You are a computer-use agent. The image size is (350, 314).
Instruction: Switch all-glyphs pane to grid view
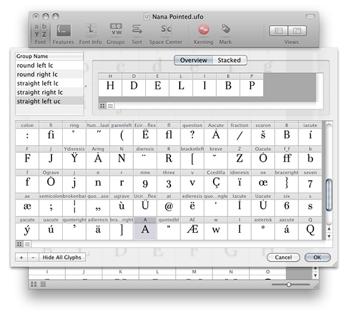(x=19, y=244)
